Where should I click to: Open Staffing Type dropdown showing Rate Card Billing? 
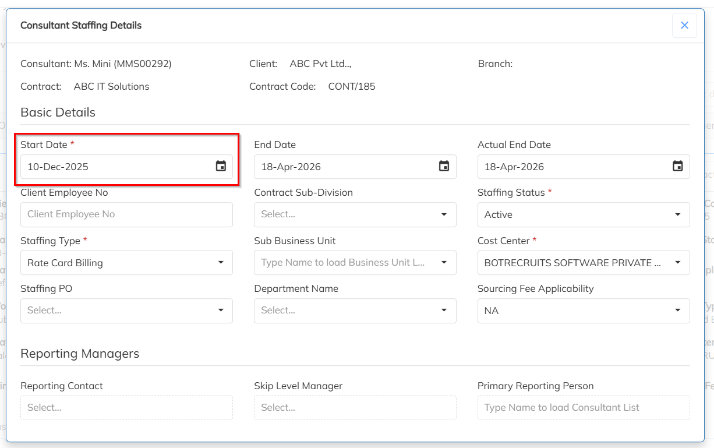pyautogui.click(x=221, y=263)
